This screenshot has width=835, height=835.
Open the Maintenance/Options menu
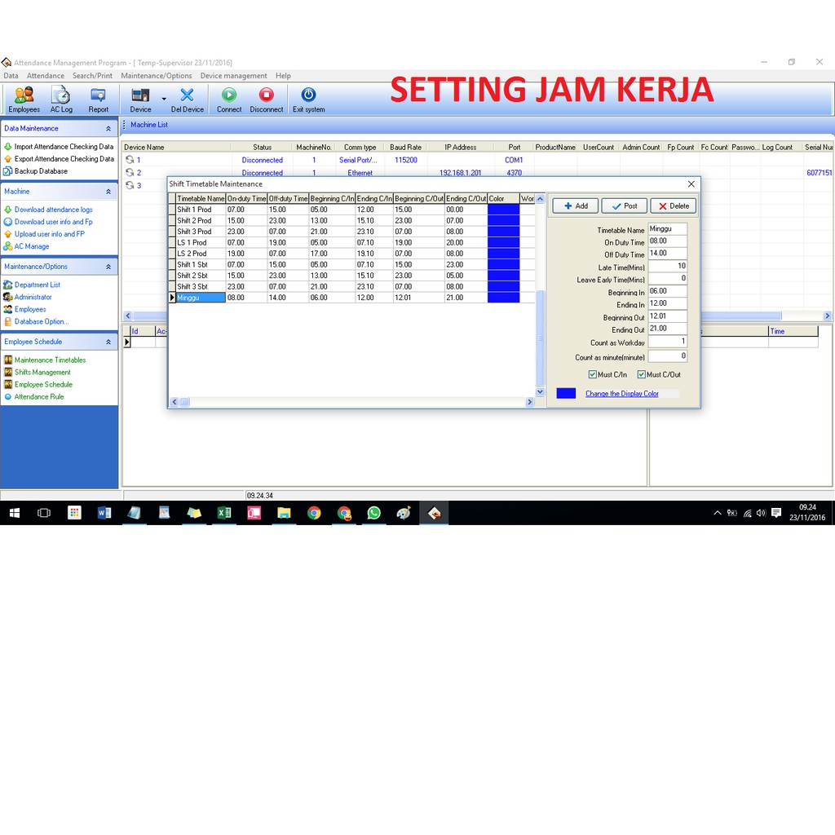[156, 76]
